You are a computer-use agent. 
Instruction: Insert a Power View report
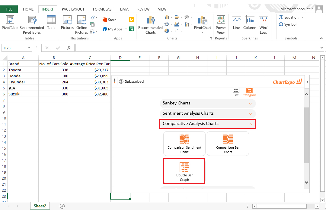tap(221, 25)
